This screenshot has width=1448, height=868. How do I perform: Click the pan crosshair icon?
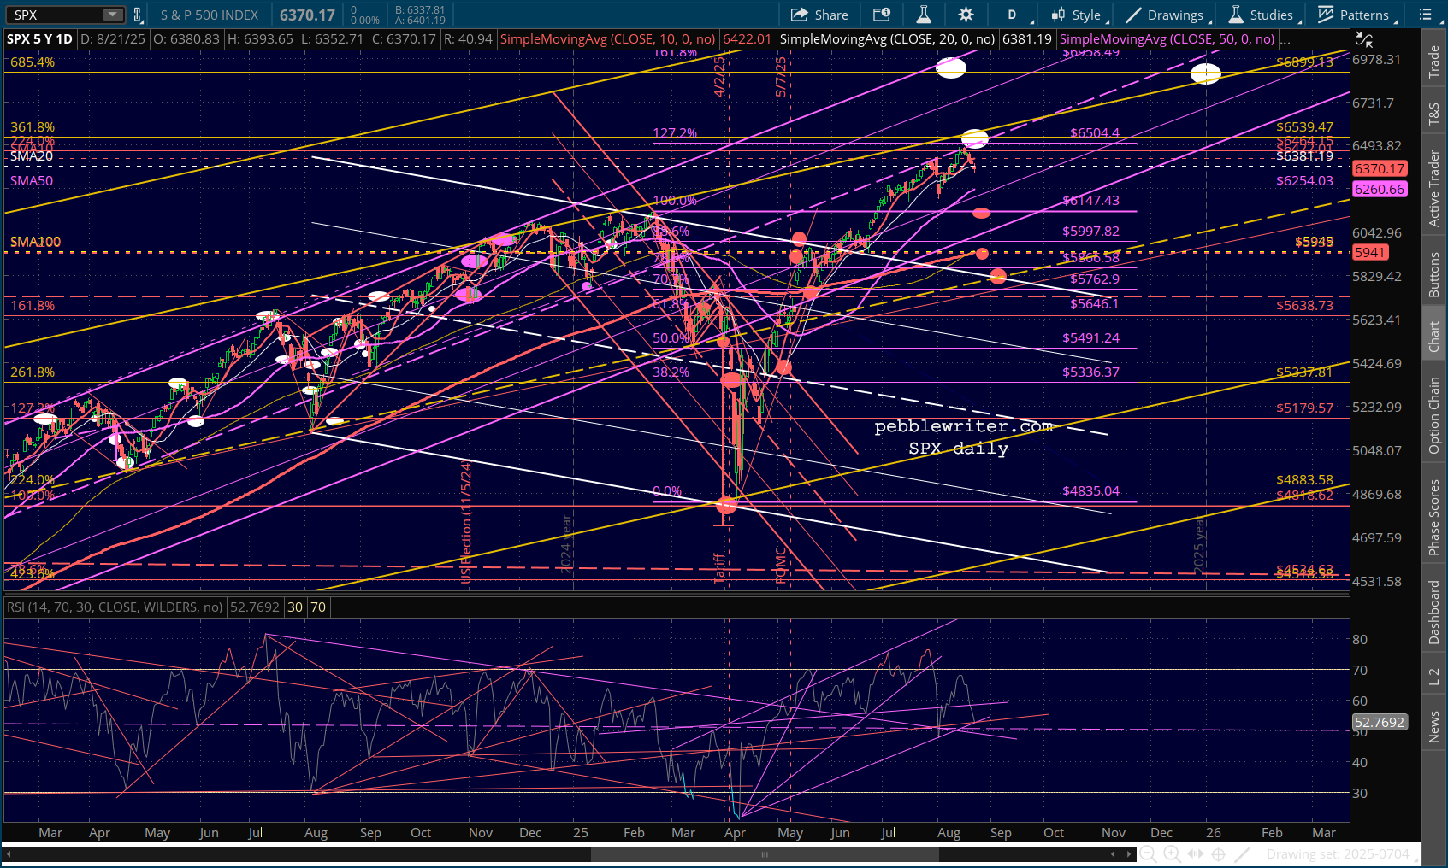(1219, 853)
